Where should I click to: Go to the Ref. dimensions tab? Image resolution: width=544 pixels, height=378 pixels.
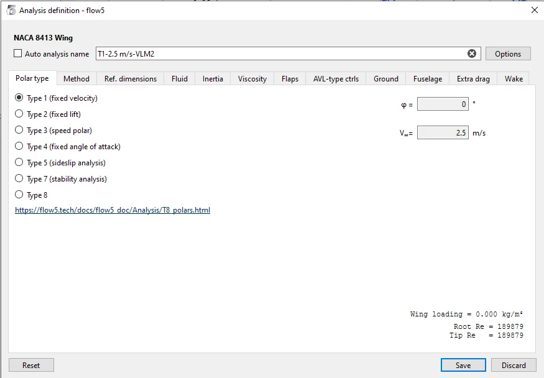[x=131, y=79]
